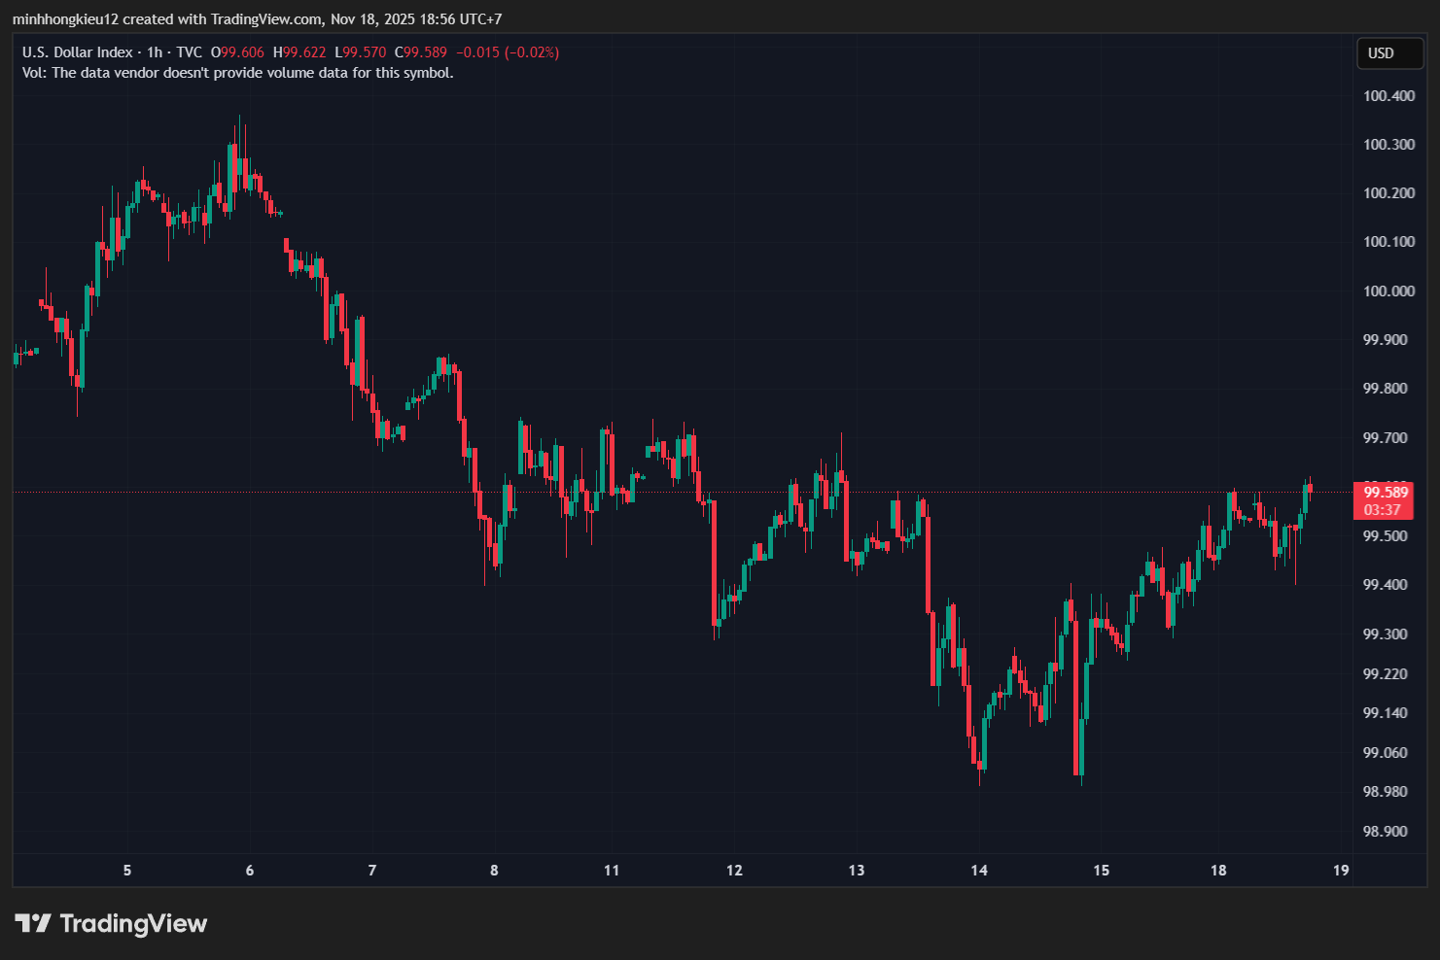Screen dimensions: 1440x960
Task: Click the TradingView logo icon
Action: tap(32, 923)
